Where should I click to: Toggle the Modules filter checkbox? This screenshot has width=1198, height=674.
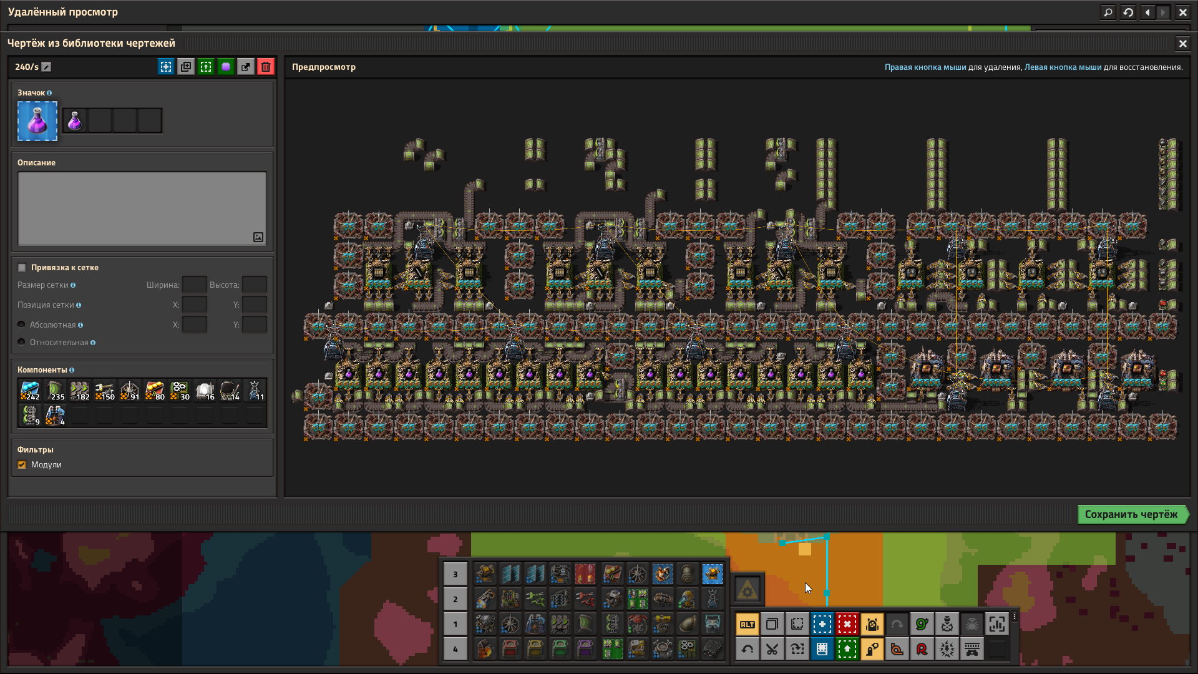coord(22,465)
